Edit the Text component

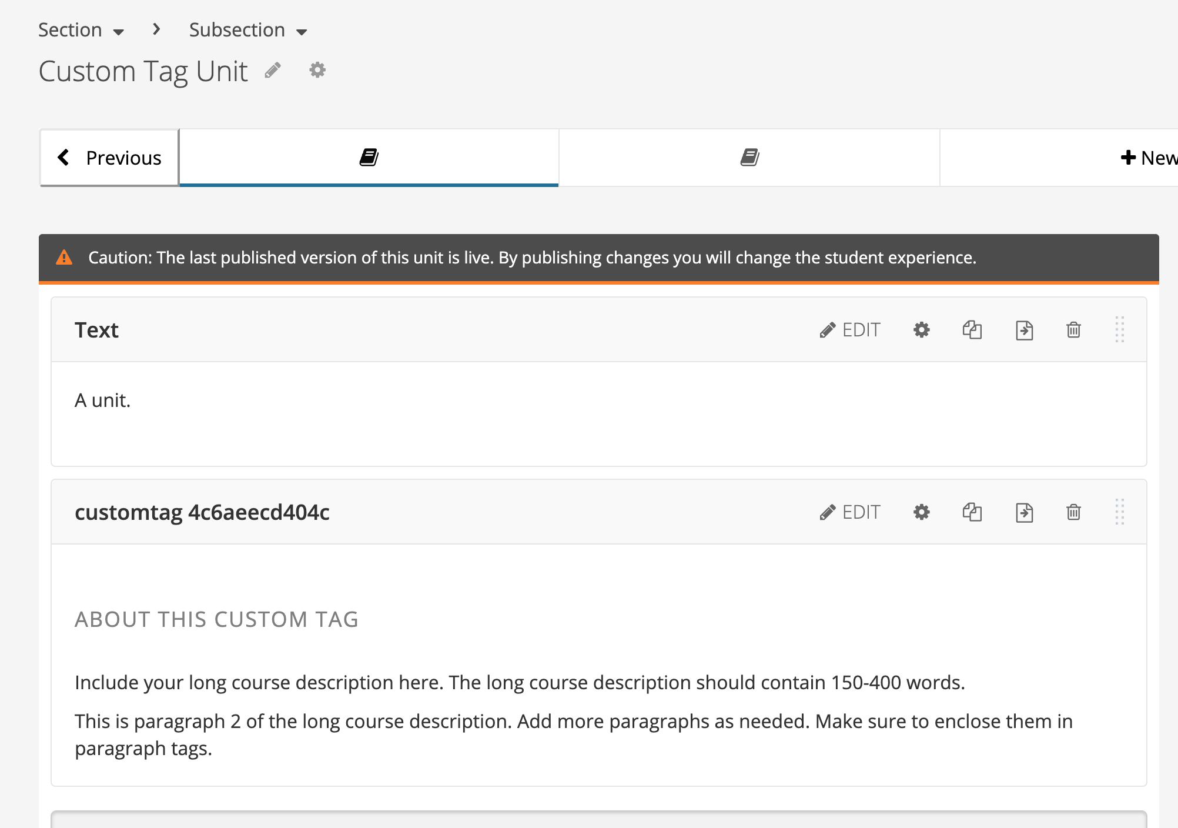click(x=850, y=330)
